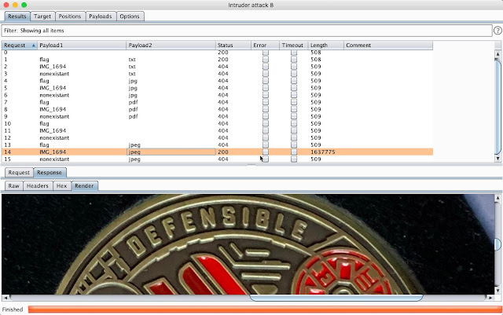This screenshot has height=315, width=503.
Task: Click jpeg payload cell in request 14
Action: pos(171,152)
